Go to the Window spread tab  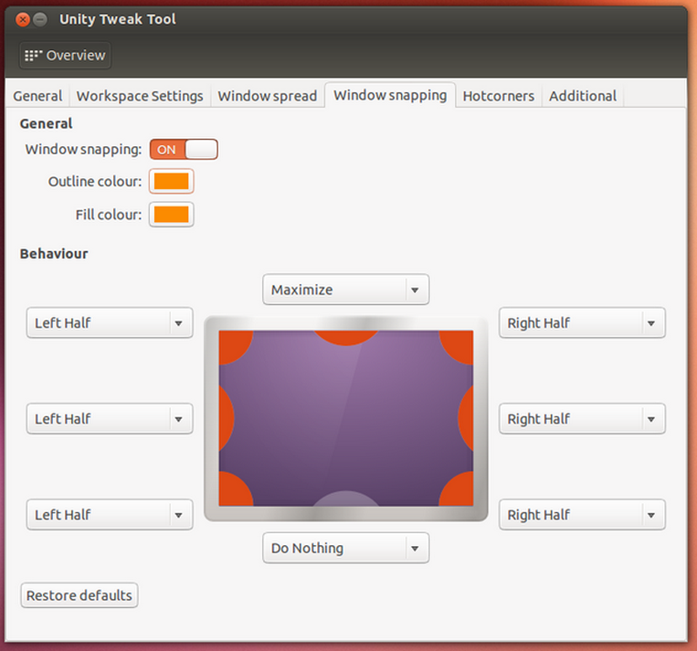[x=267, y=96]
